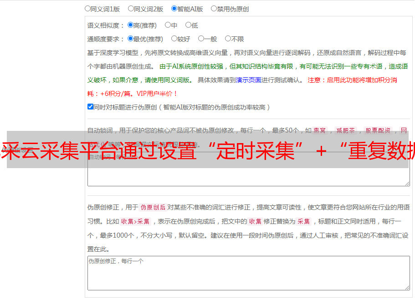415x299 pixels.
Task: Set 通顺度要求 to 一般
Action: point(201,39)
